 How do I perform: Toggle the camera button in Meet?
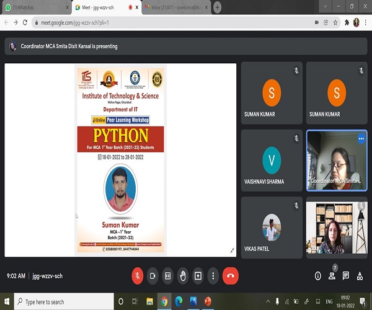153,276
